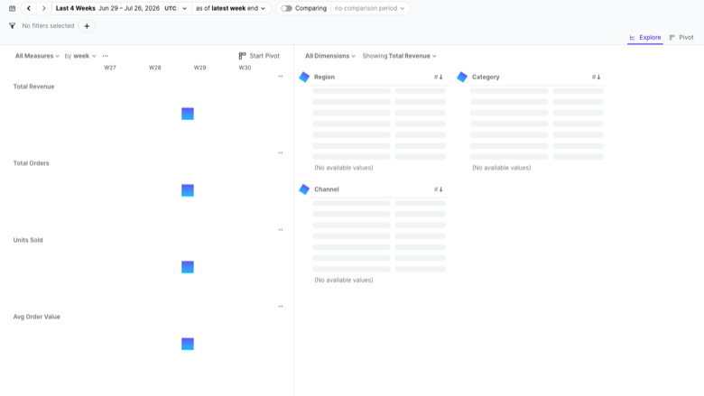The height and width of the screenshot is (396, 704).
Task: Open the no comparison period selector
Action: 369,8
